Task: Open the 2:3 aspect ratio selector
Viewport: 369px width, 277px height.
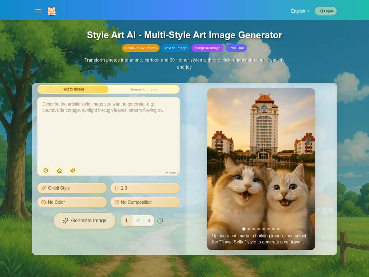Action: (x=145, y=188)
